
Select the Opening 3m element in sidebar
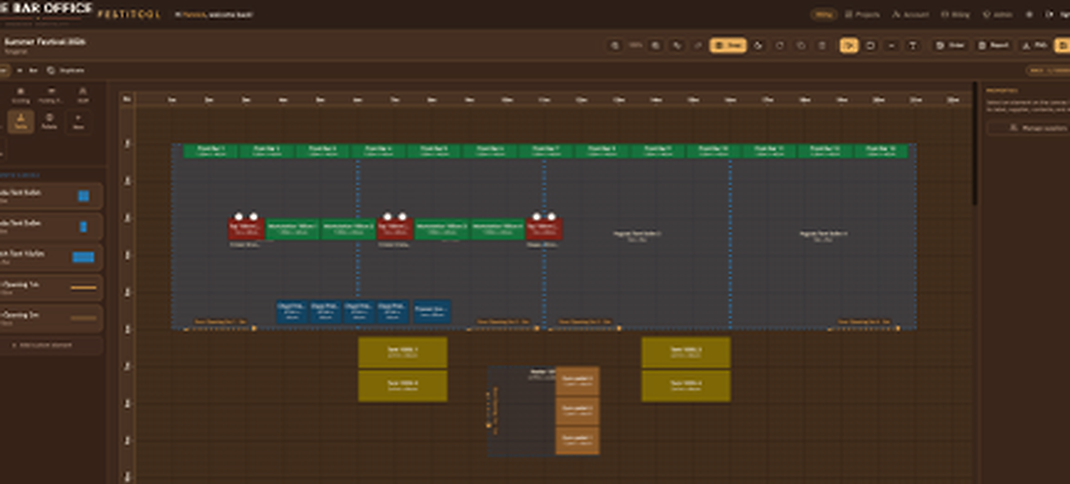(x=50, y=318)
